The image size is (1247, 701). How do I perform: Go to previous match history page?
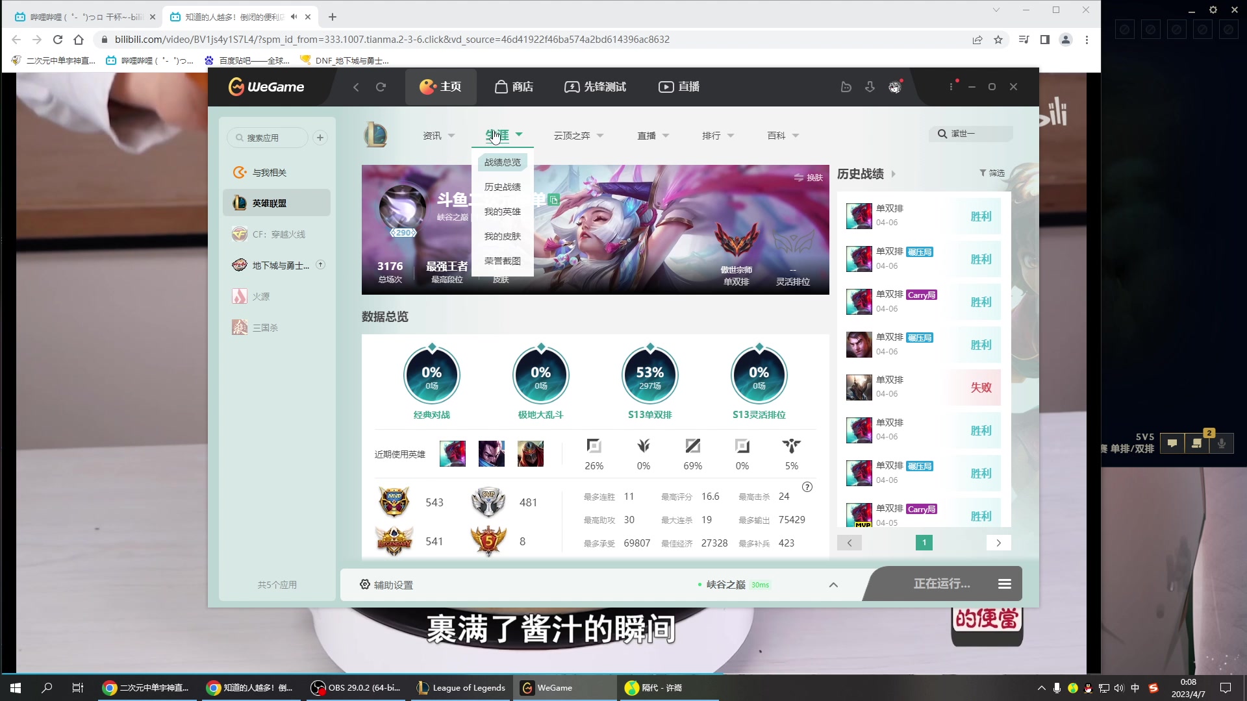click(850, 543)
